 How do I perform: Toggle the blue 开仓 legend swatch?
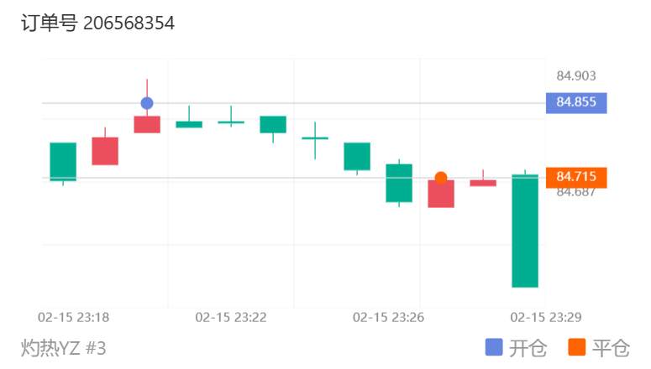[x=494, y=347]
